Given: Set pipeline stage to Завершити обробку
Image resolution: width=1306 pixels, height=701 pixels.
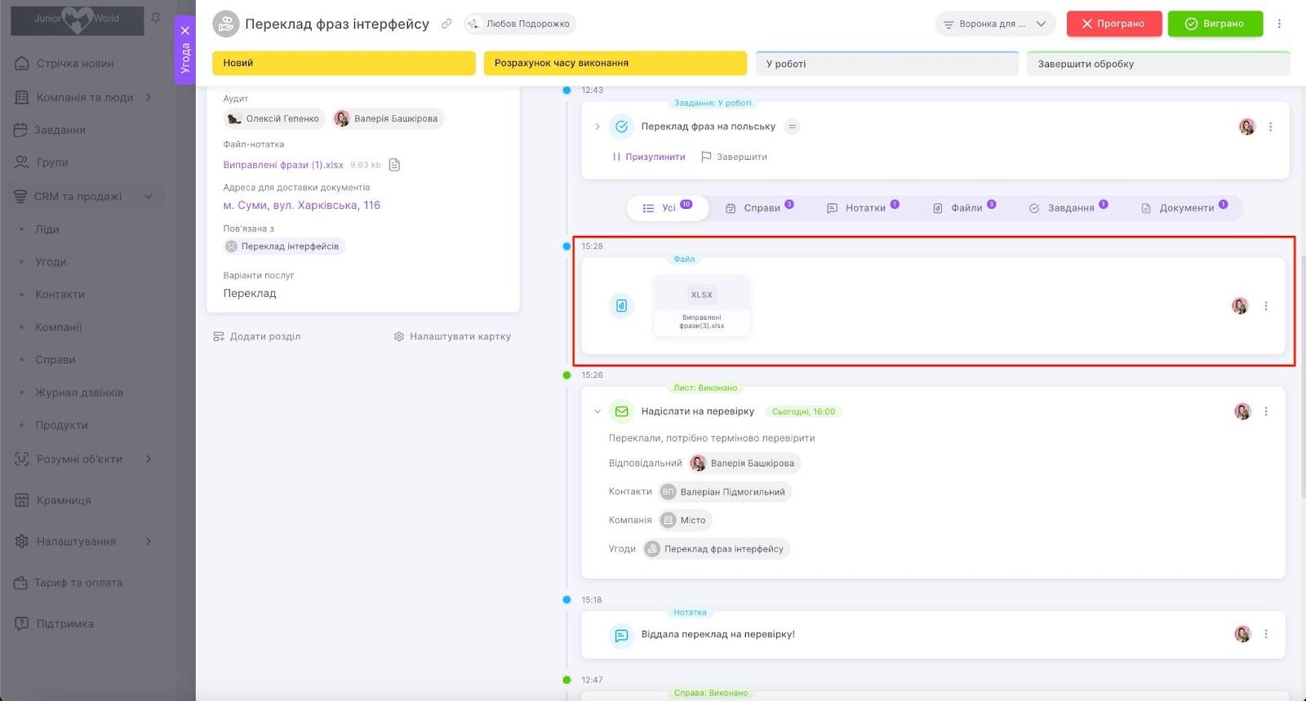Looking at the screenshot, I should point(1158,64).
